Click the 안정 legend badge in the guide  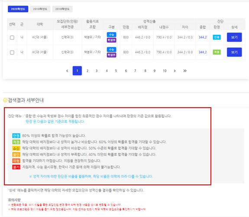16,136
